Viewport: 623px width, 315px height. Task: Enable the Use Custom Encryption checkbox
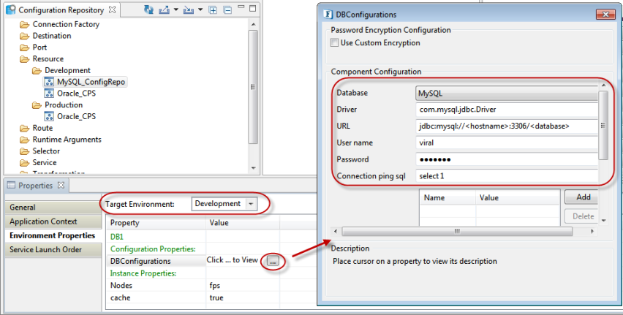(x=336, y=43)
